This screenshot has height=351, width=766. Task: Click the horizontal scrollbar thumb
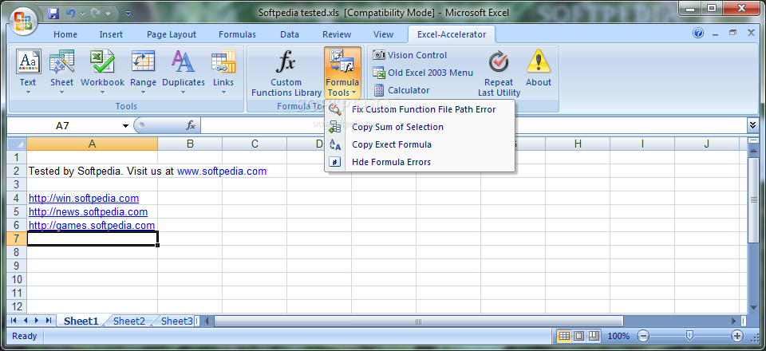[x=419, y=321]
